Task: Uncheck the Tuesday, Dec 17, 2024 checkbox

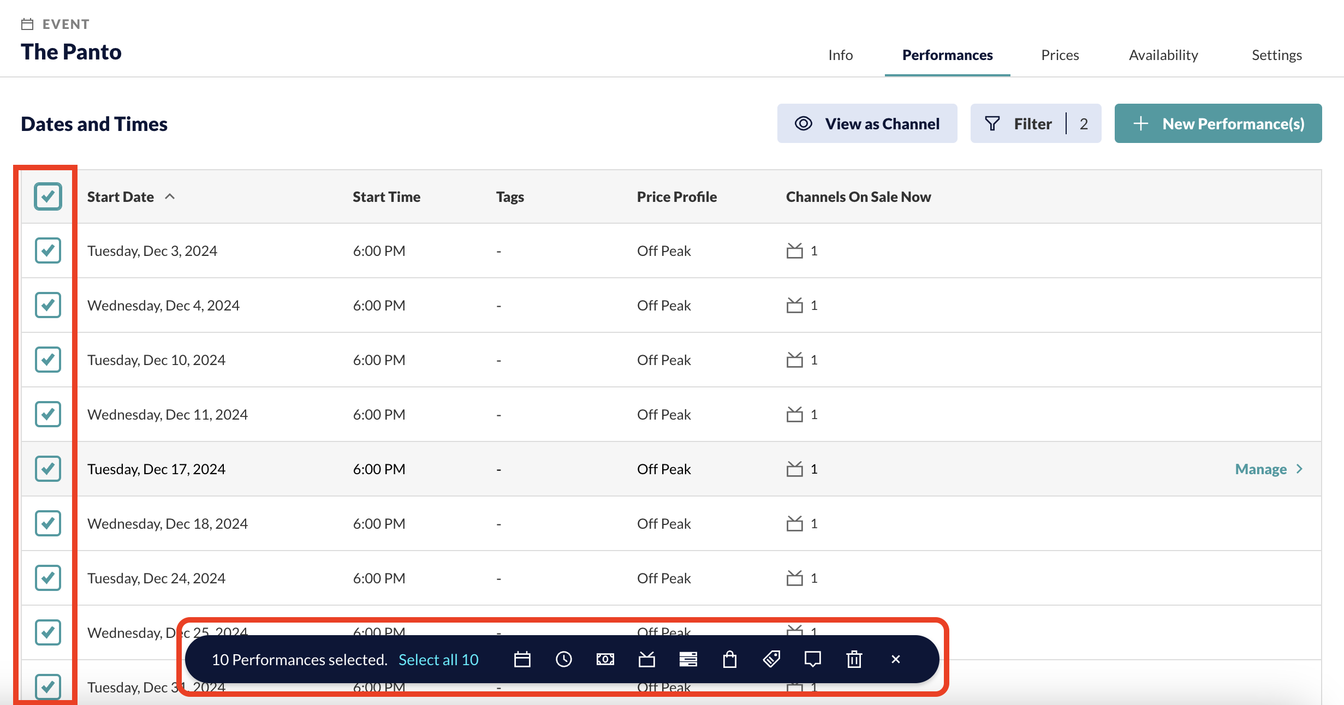Action: (48, 469)
